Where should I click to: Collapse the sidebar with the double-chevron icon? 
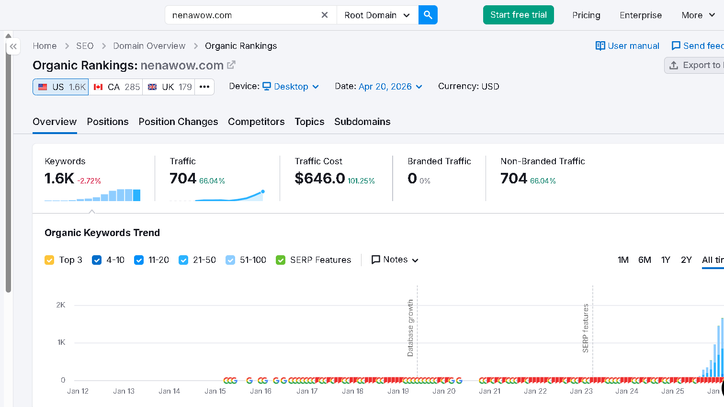[13, 46]
